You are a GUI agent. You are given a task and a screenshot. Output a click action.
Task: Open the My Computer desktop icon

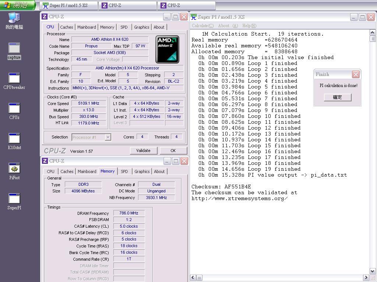point(14,21)
